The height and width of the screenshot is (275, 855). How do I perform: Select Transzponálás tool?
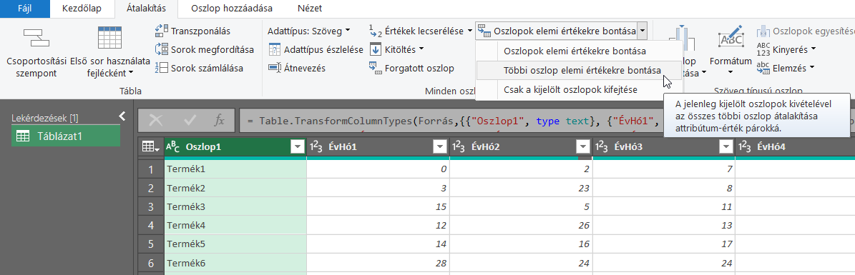[192, 31]
